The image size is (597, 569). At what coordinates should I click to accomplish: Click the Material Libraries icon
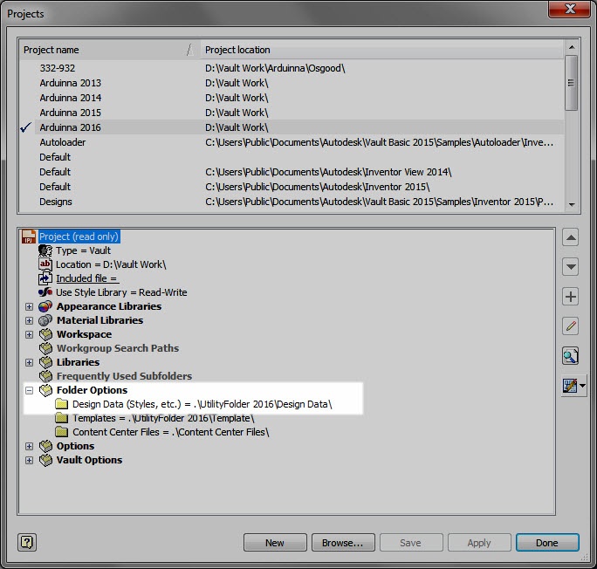pos(45,320)
